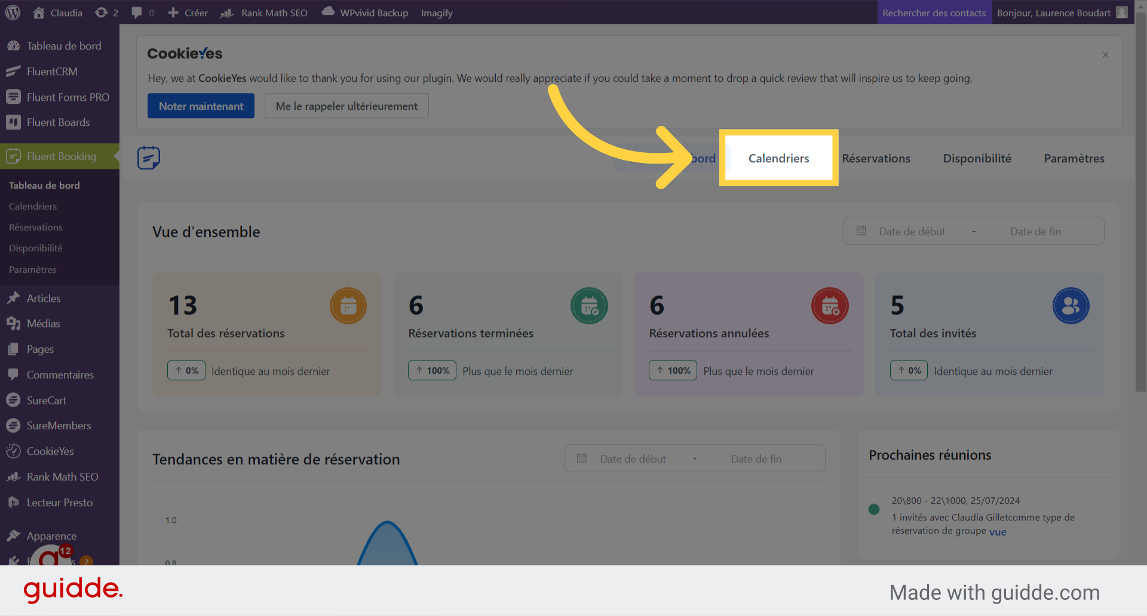Click Rechercher des contacts button
This screenshot has width=1147, height=616.
[x=934, y=13]
